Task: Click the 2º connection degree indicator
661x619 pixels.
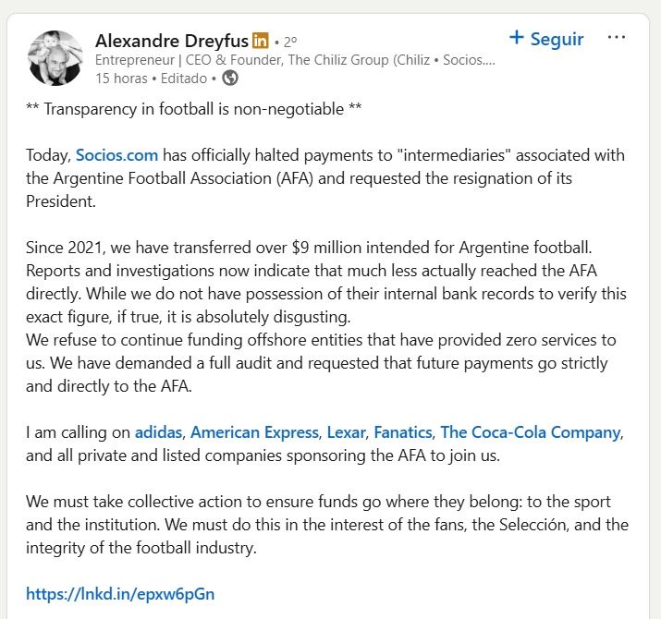Action: pyautogui.click(x=290, y=42)
